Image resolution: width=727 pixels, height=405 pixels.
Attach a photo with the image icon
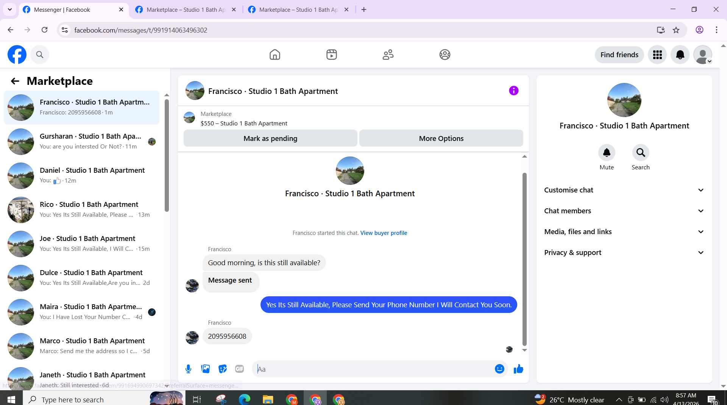[206, 369]
